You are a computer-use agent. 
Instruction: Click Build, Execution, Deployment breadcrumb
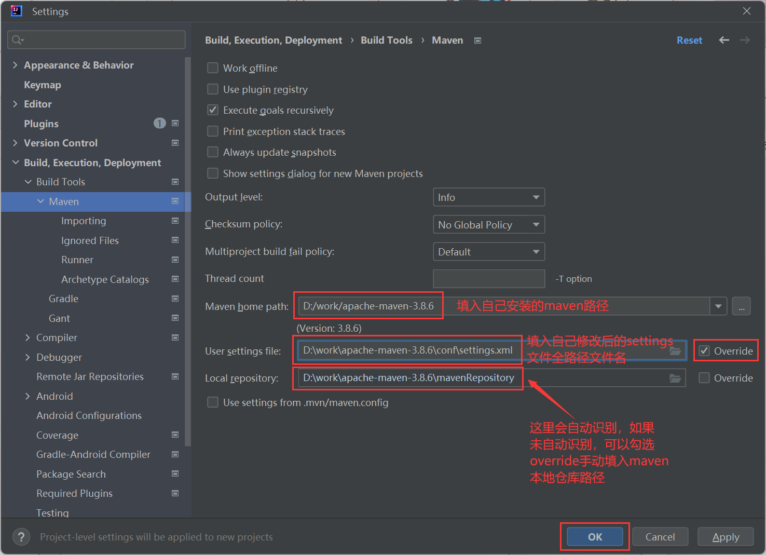click(x=273, y=40)
